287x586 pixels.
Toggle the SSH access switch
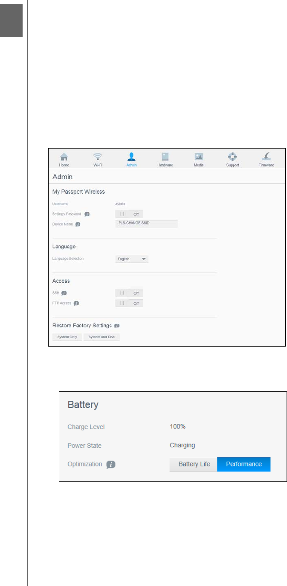pos(129,293)
